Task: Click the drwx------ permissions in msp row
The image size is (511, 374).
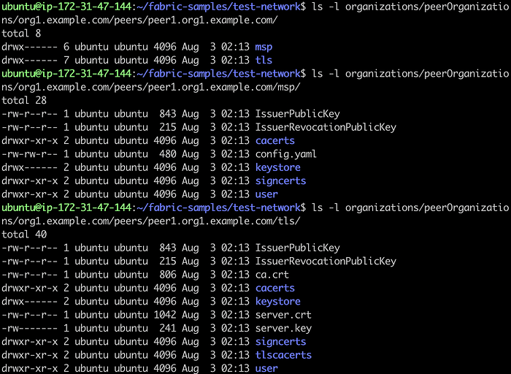Action: [30, 47]
